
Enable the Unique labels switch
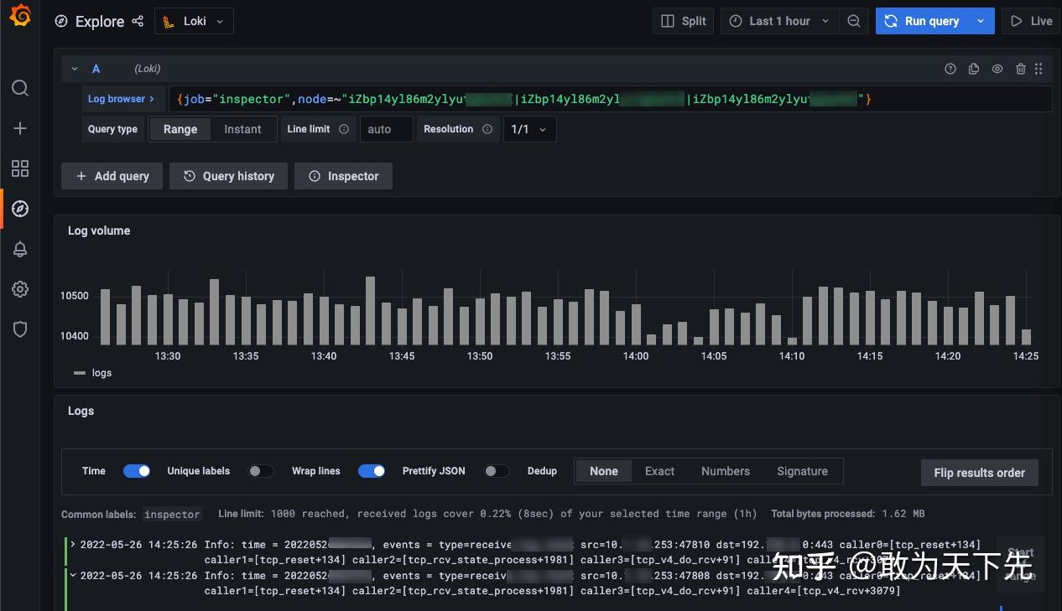260,471
